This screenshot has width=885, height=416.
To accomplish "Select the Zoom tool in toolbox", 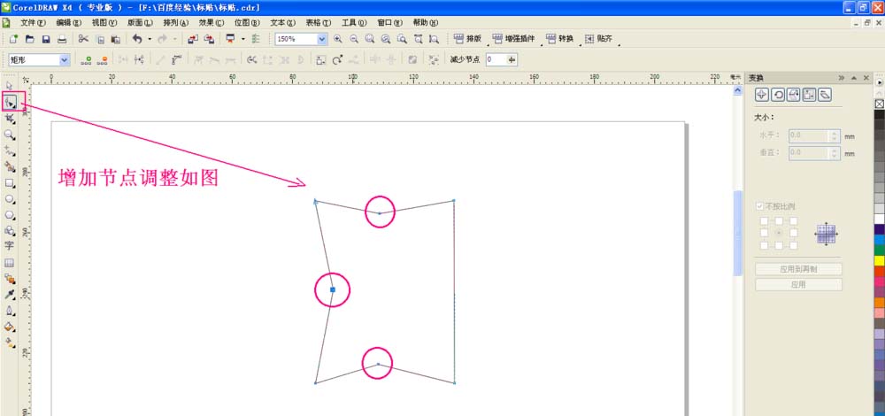I will (10, 135).
